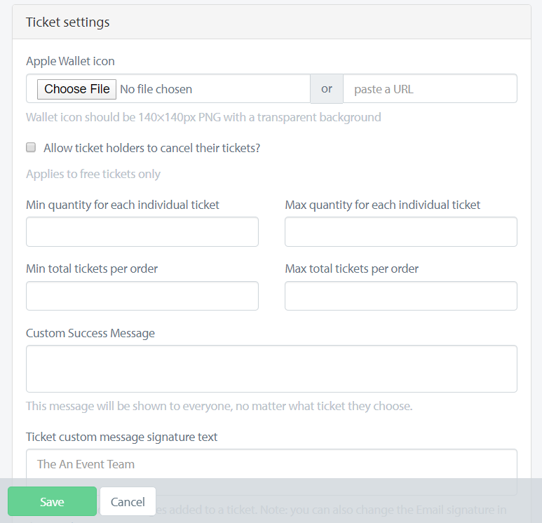Click the Choose File button

[x=76, y=89]
